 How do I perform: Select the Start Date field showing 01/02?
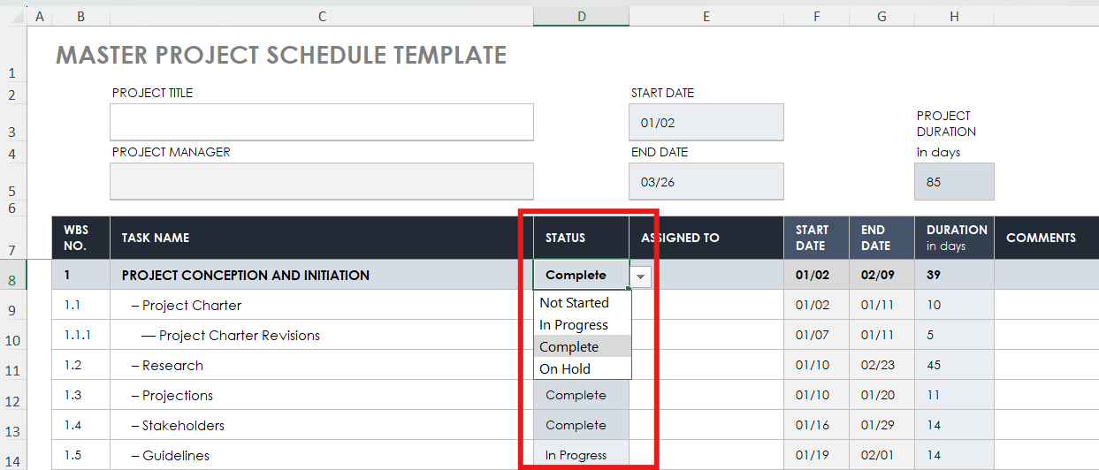coord(706,123)
